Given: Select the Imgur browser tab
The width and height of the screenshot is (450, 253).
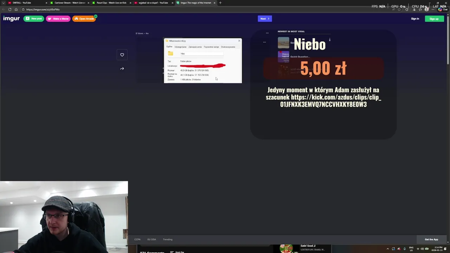Looking at the screenshot, I should click(x=195, y=3).
